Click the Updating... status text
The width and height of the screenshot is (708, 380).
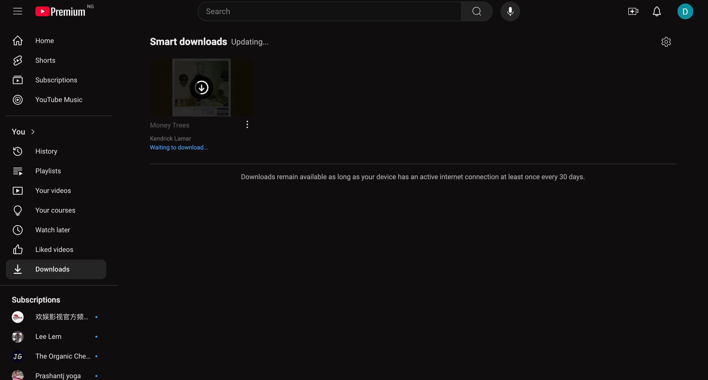[250, 42]
